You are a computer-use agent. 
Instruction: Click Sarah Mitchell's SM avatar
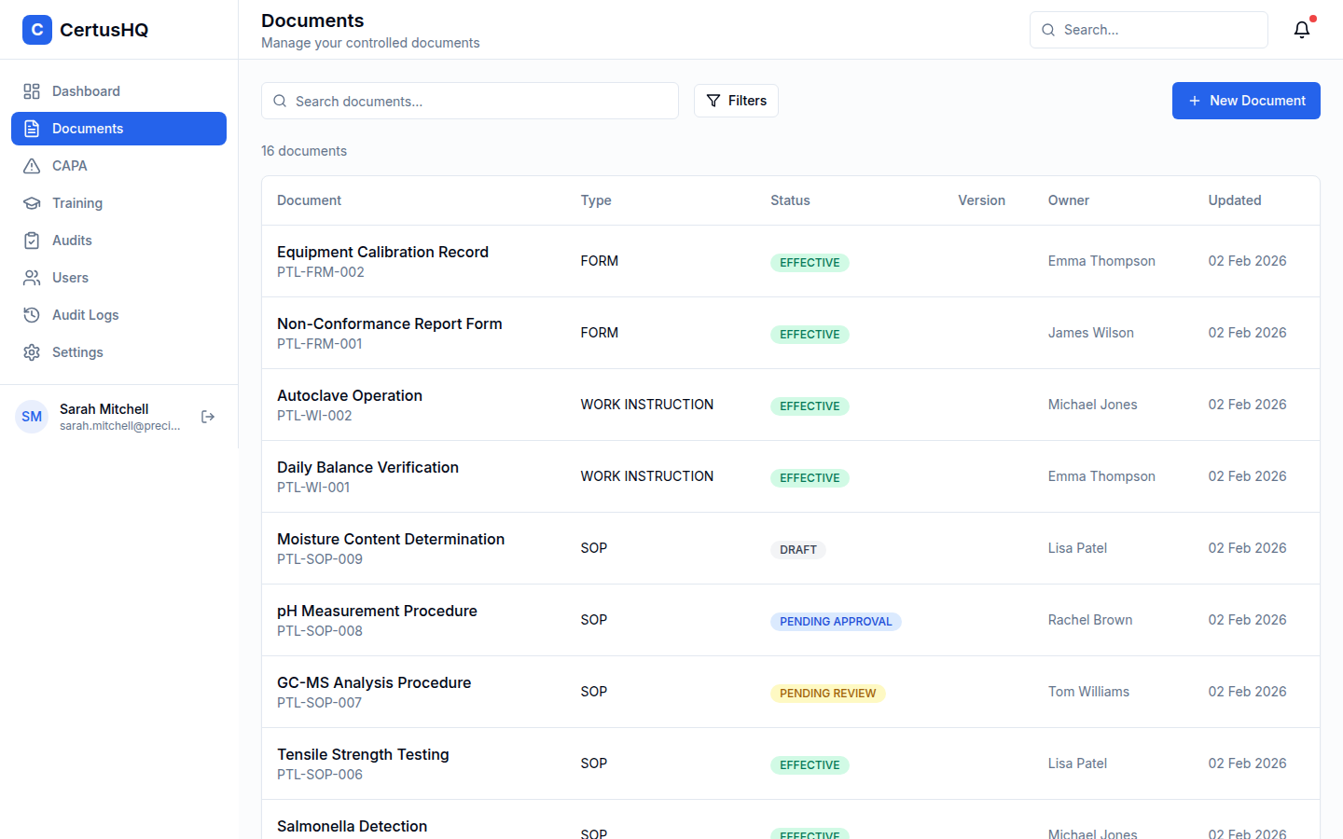click(32, 416)
